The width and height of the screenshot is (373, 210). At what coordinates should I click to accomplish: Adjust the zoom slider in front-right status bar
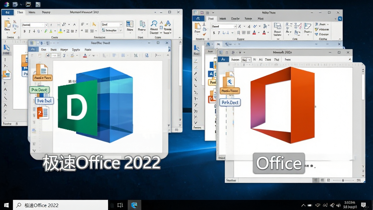click(x=343, y=180)
